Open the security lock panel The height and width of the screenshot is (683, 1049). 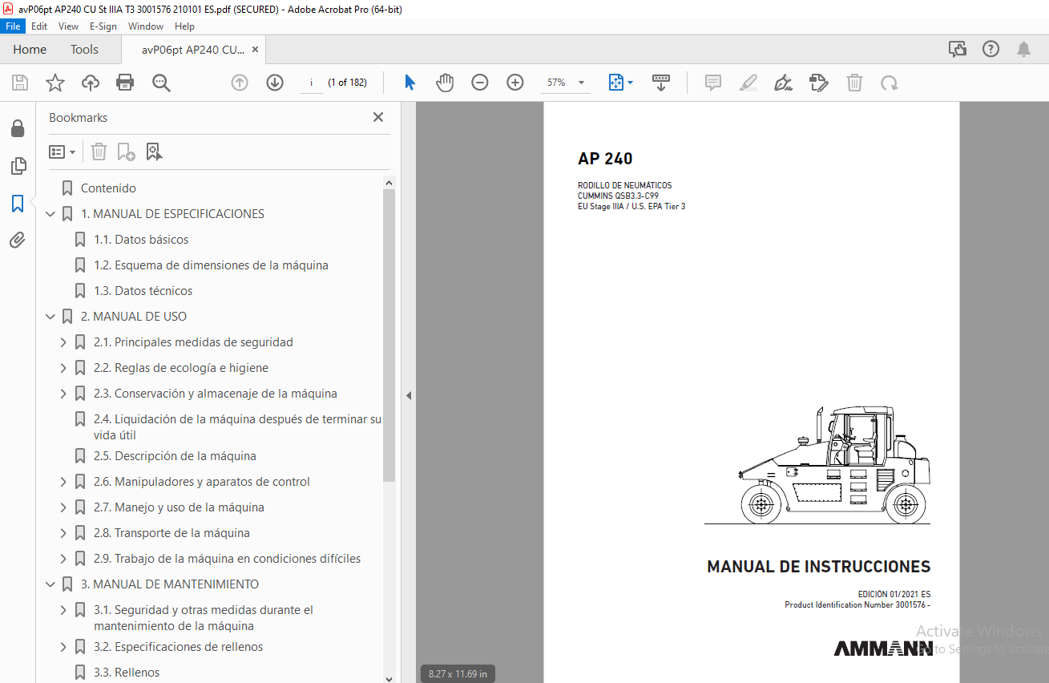[x=18, y=129]
